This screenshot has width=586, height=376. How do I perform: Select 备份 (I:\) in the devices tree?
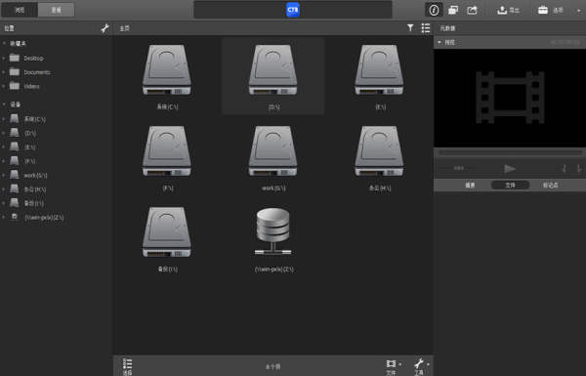tap(33, 203)
